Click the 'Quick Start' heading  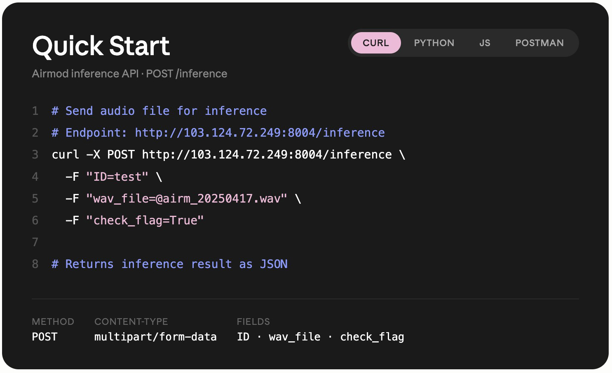101,45
